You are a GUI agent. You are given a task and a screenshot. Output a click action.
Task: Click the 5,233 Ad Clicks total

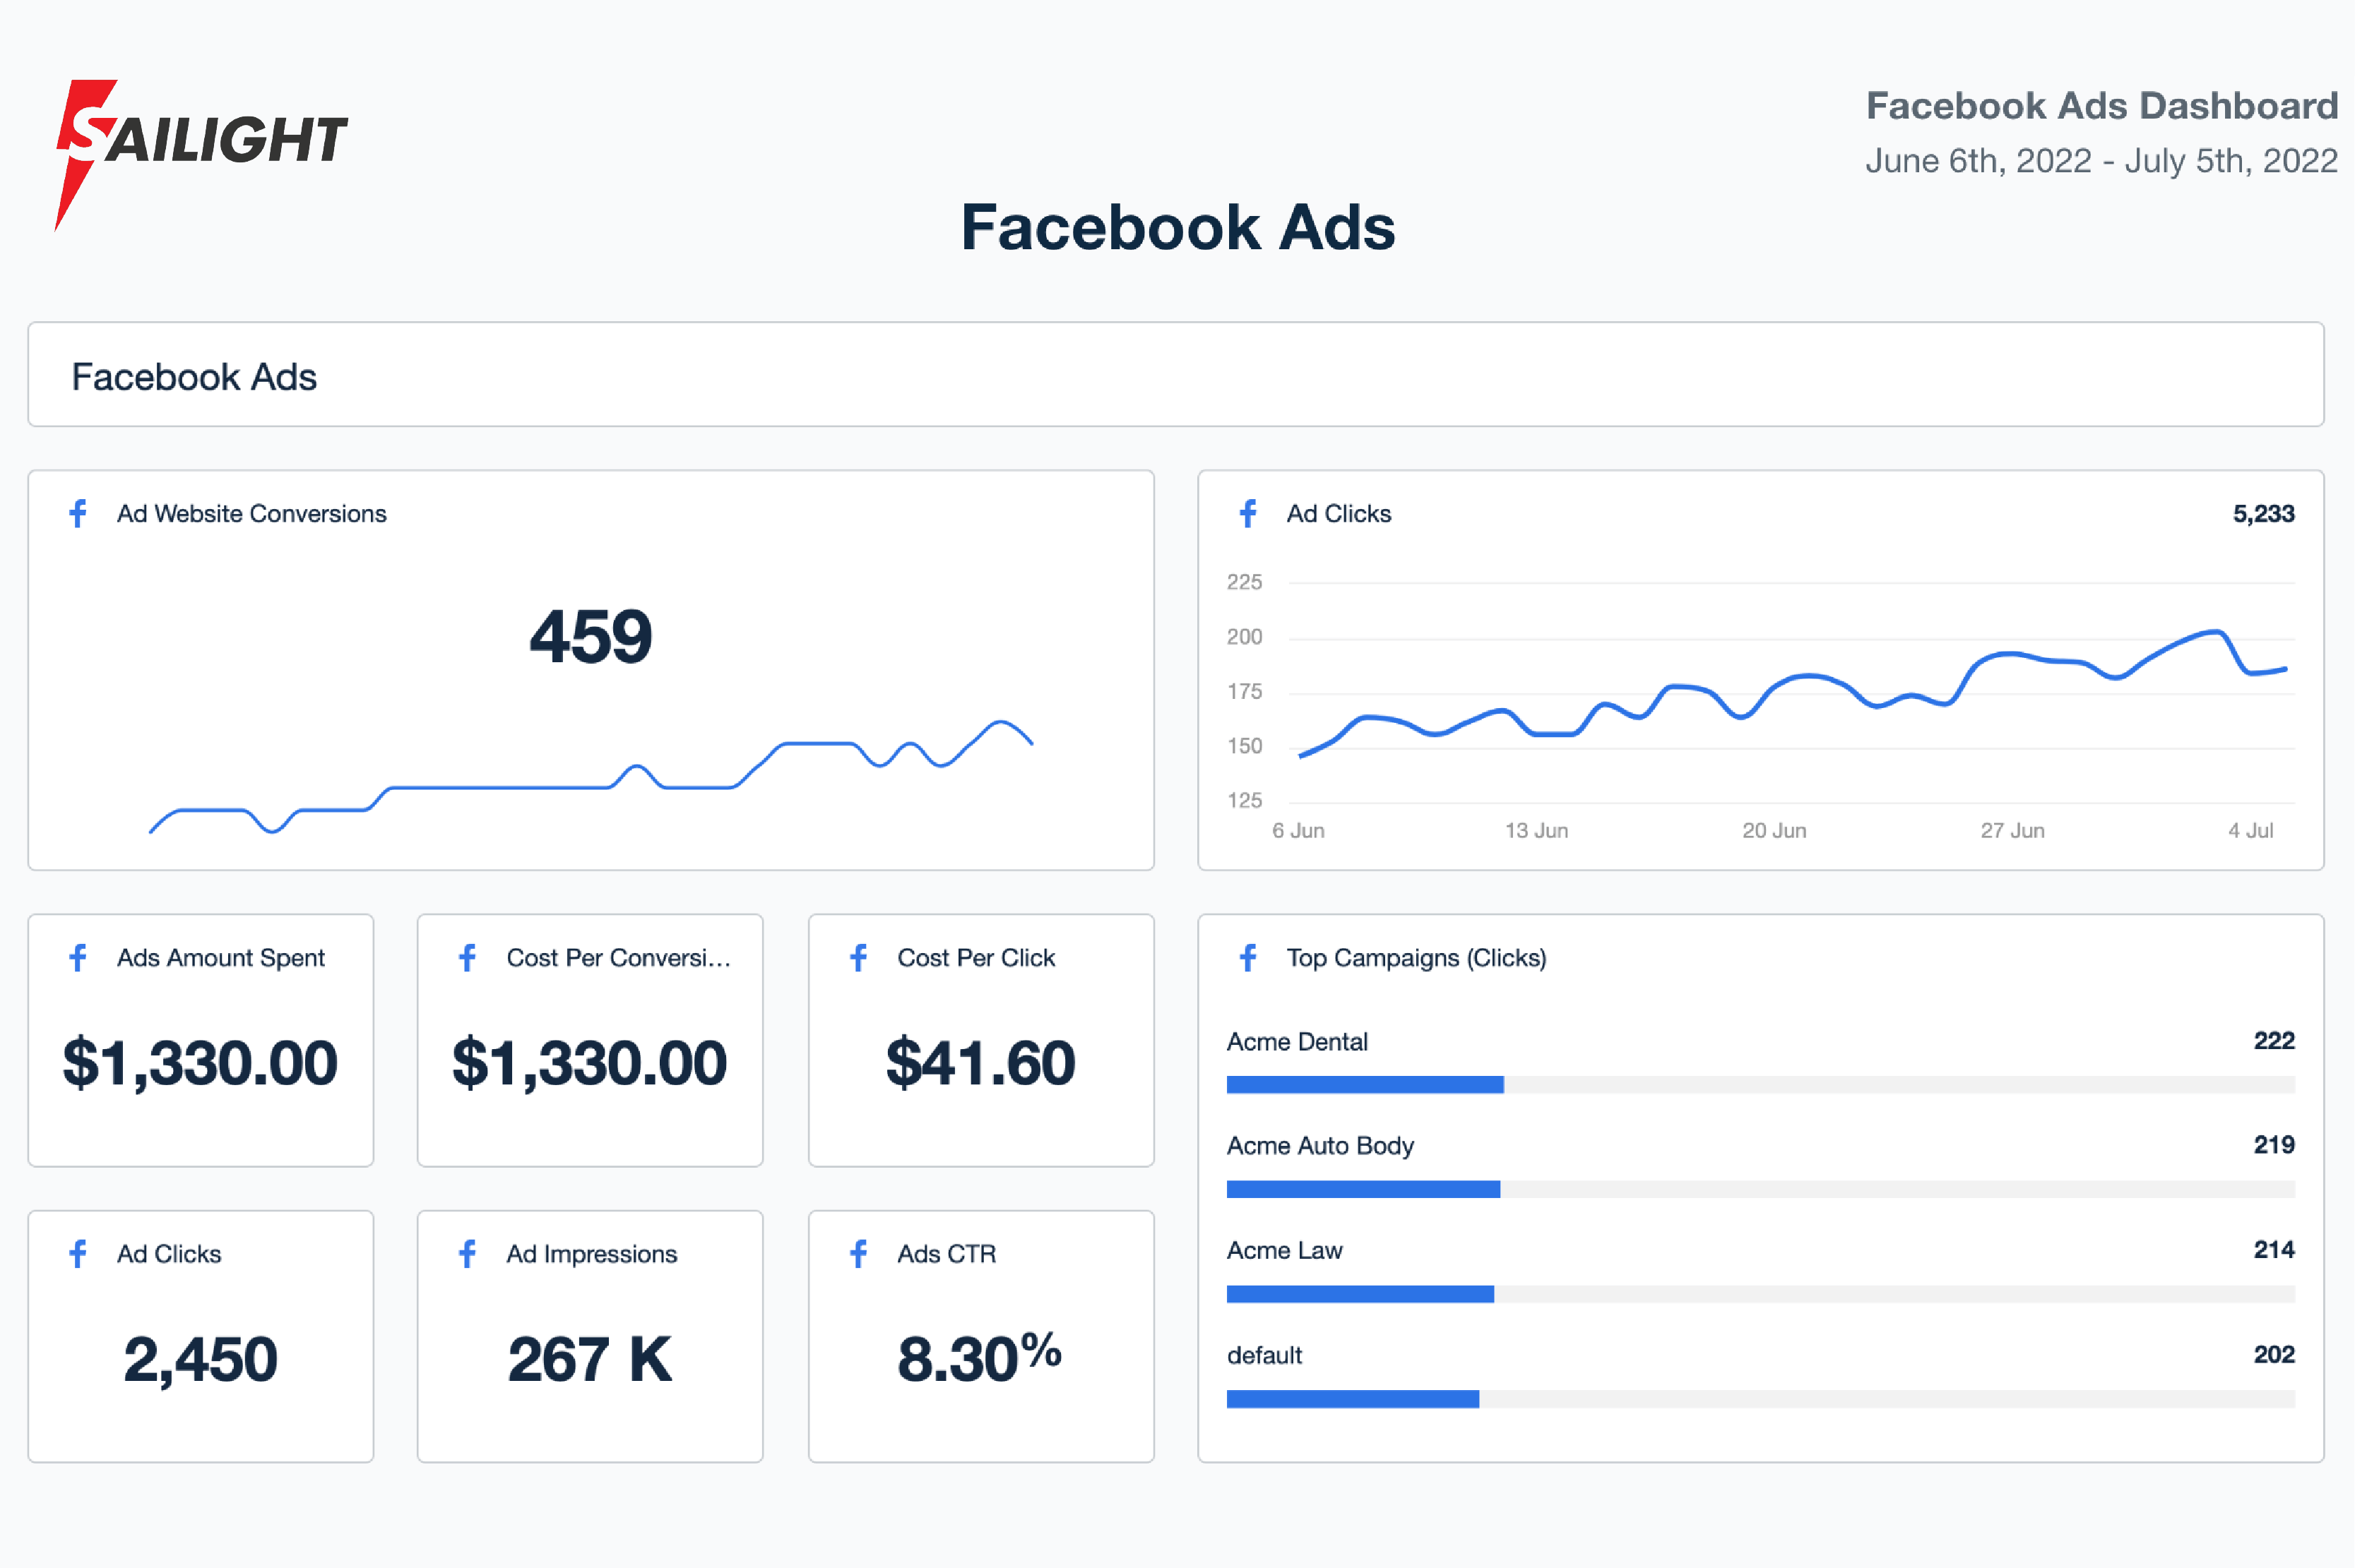click(2263, 513)
